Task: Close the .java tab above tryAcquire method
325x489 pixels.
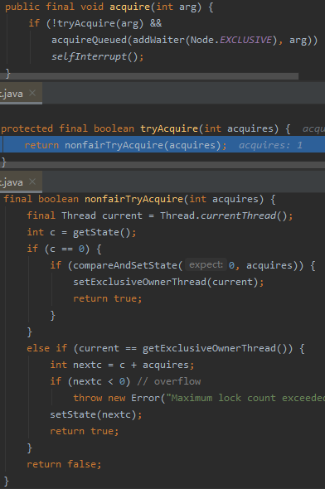Action: tap(32, 93)
